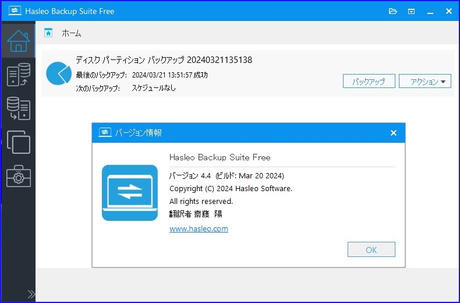Viewport: 460px width, 303px height.
Task: Close the Hasleo Backup Suite window
Action: click(x=449, y=11)
